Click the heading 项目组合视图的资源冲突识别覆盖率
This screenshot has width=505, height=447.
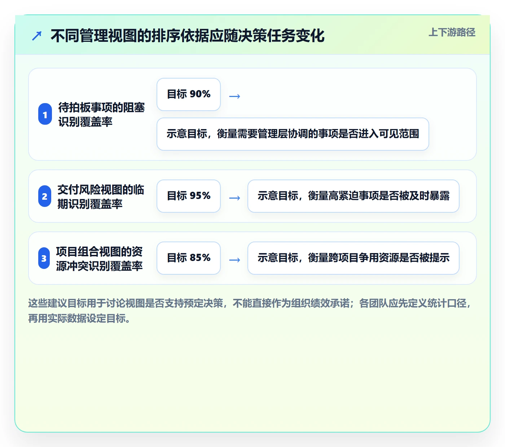pyautogui.click(x=99, y=258)
